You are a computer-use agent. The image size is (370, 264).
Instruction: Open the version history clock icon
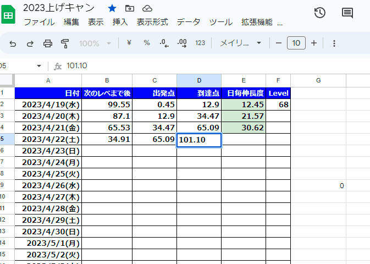click(x=319, y=13)
